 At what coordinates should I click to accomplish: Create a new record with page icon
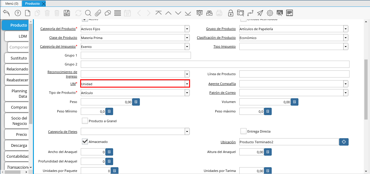pos(27,13)
